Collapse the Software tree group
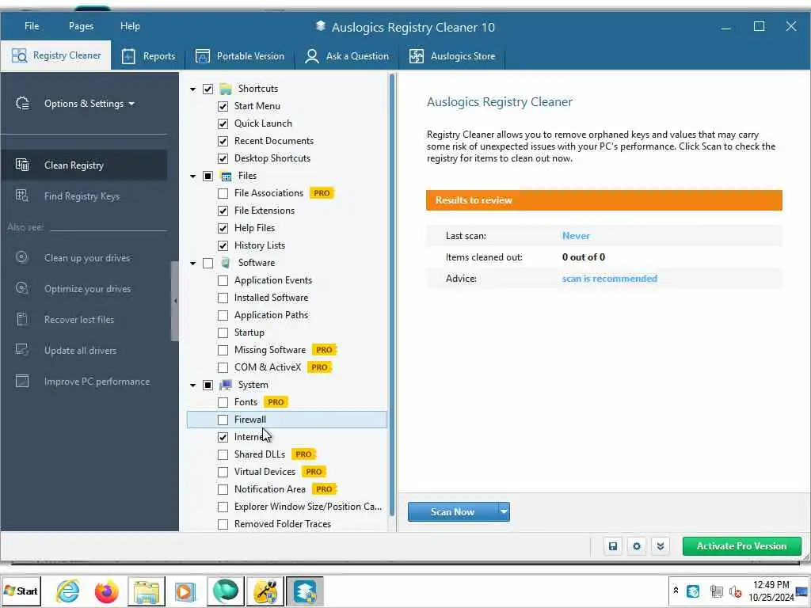This screenshot has height=608, width=811. tap(193, 263)
